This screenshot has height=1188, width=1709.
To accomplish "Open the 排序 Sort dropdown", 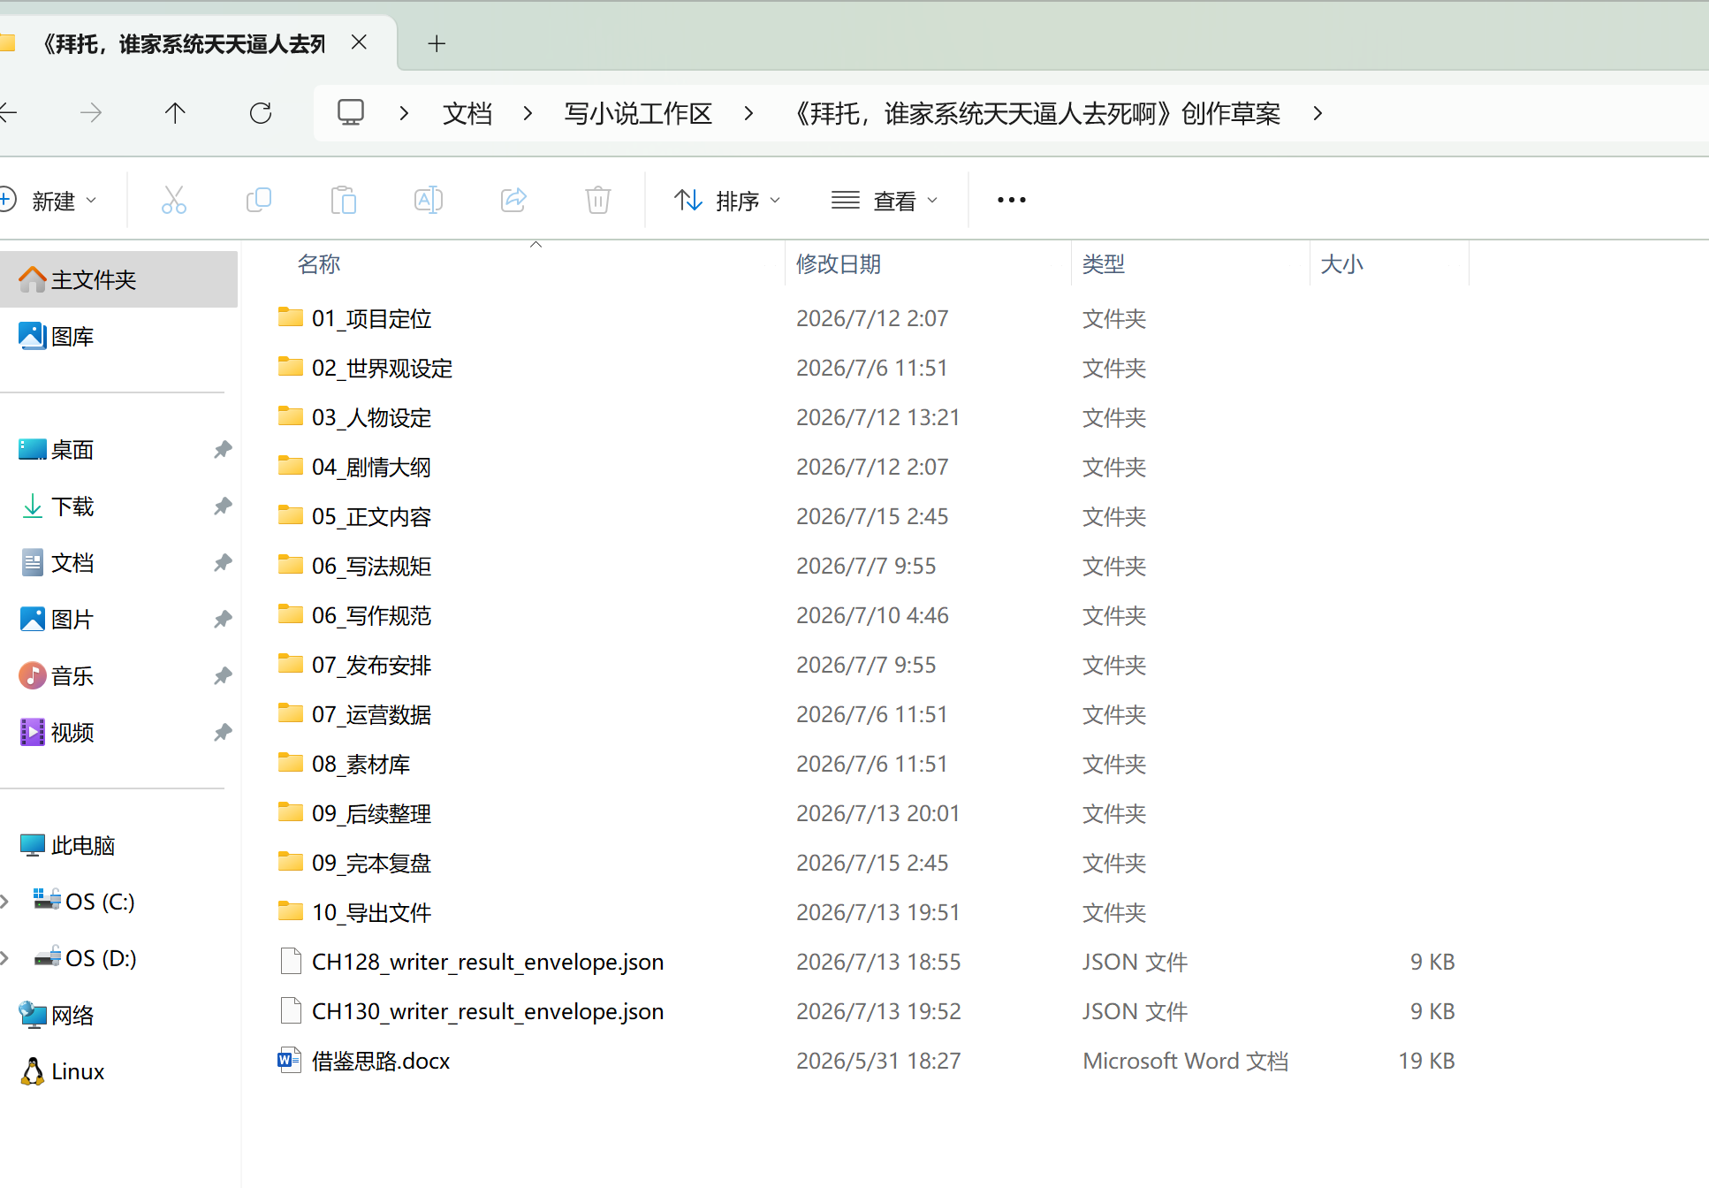I will pyautogui.click(x=727, y=201).
